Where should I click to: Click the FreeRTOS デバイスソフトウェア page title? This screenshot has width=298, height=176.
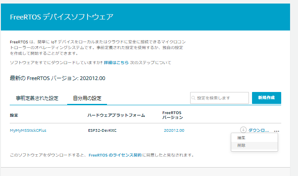click(61, 17)
